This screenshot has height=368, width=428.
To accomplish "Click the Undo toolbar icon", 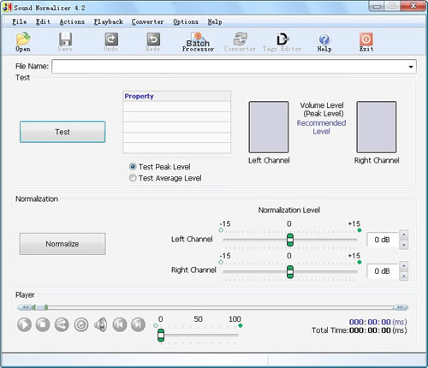I will (x=110, y=42).
